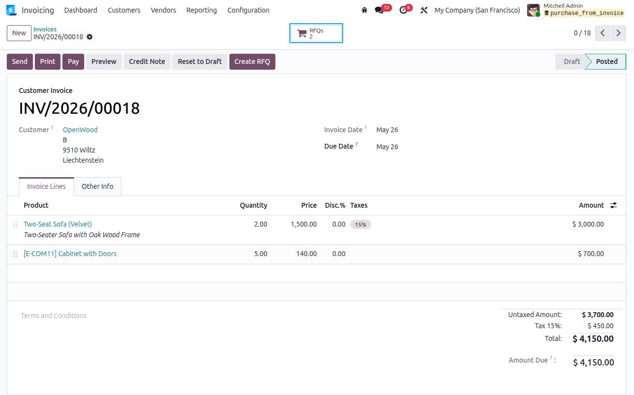Screen dimensions: 634x395
Task: Open the activities clock icon with 6 badge
Action: click(403, 10)
